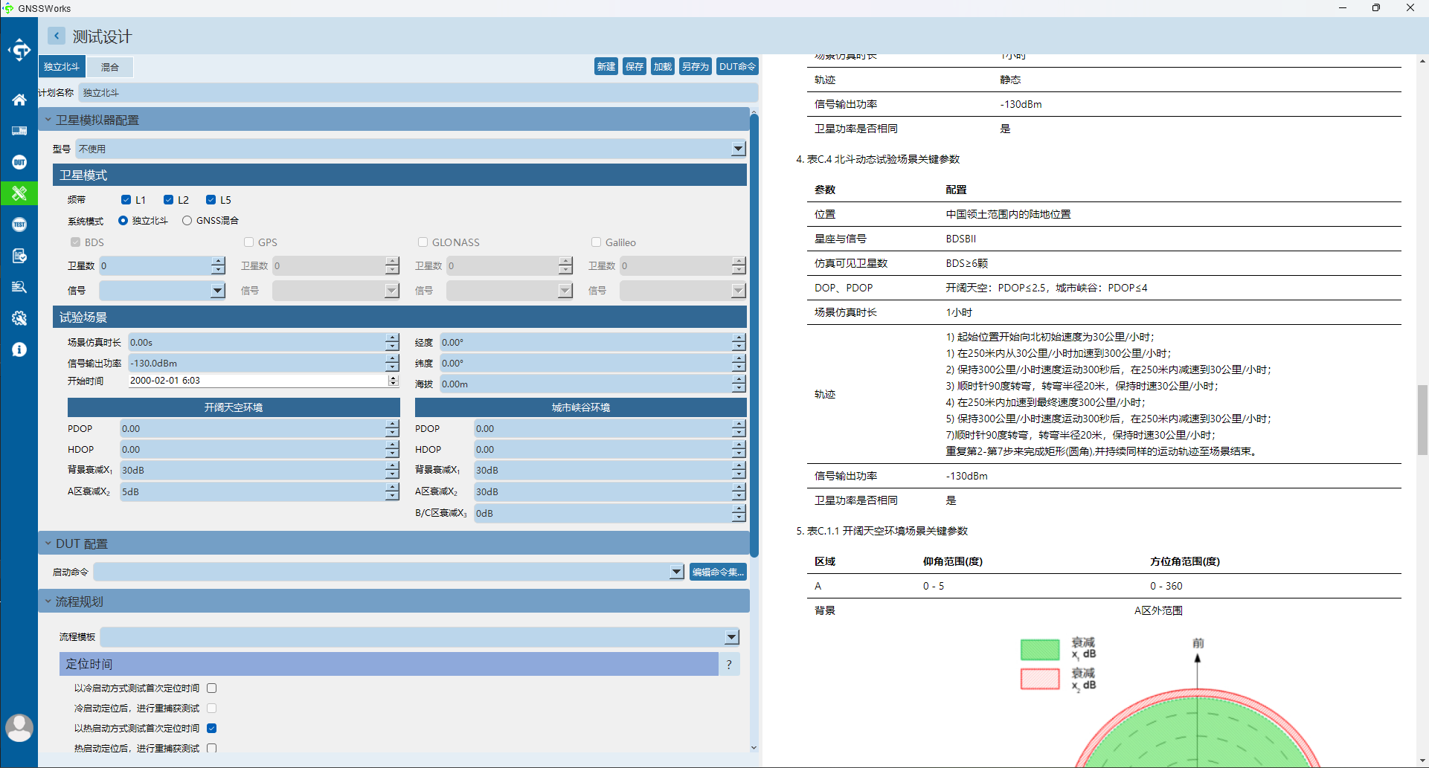Select the 独立北斗 tab
Image resolution: width=1429 pixels, height=768 pixels.
pos(62,67)
